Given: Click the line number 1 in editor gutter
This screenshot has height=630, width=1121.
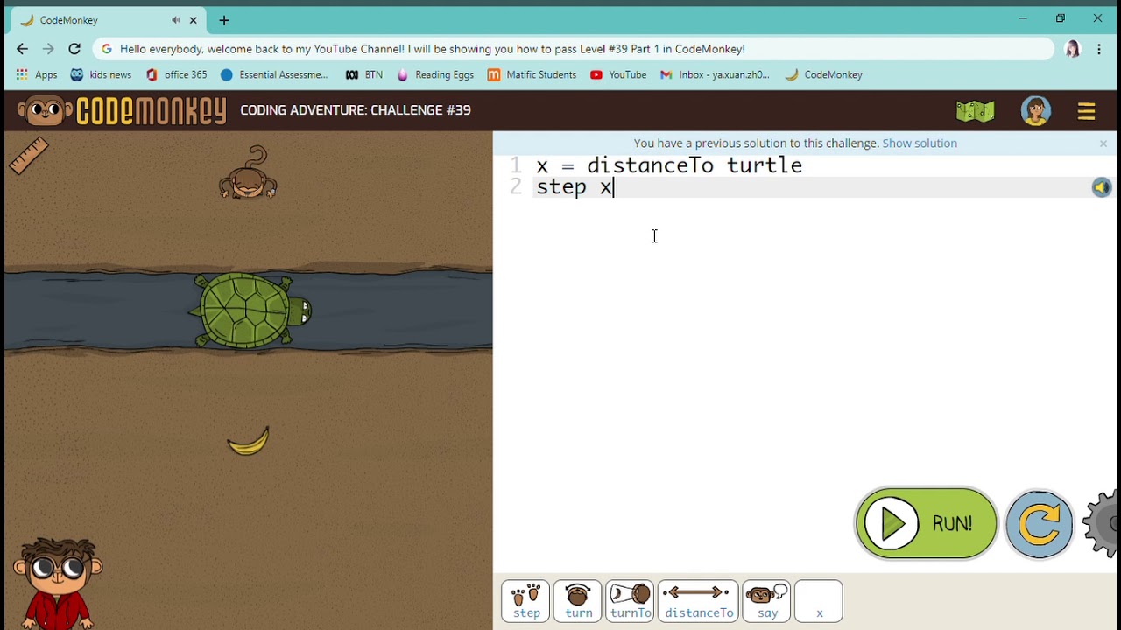Looking at the screenshot, I should [516, 165].
